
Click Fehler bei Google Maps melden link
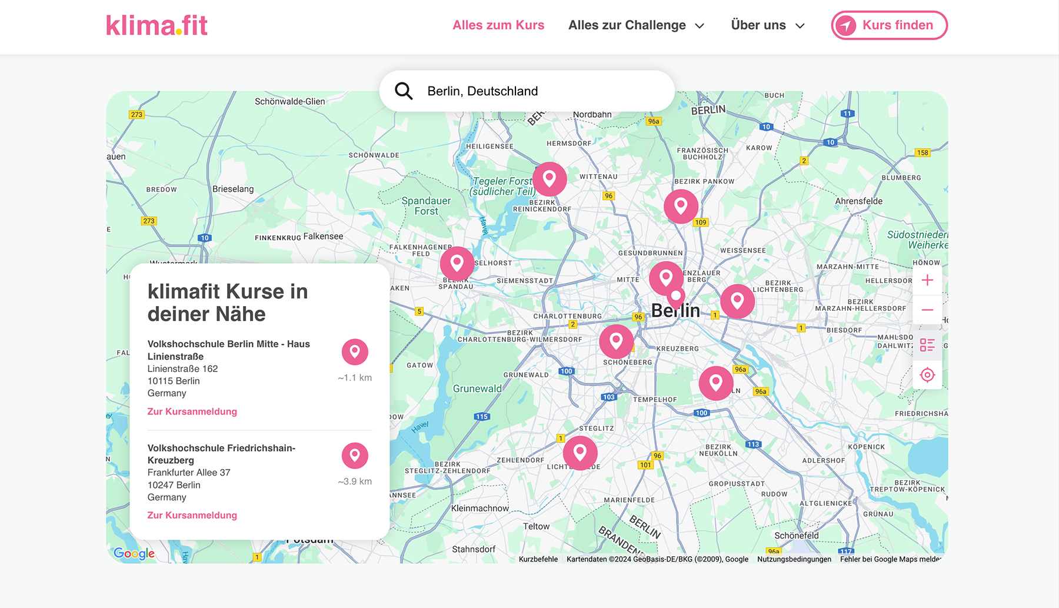pos(890,559)
